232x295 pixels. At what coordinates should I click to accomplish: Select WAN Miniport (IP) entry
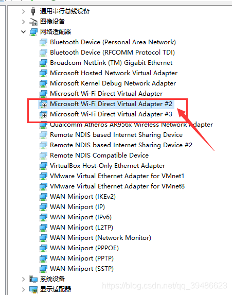(77, 207)
